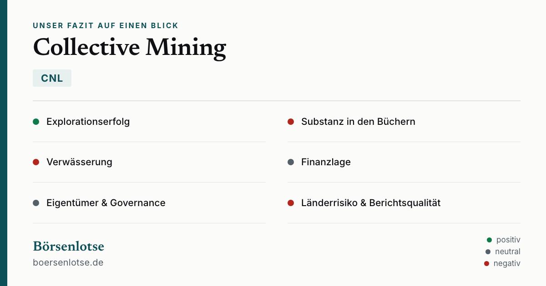546x286 pixels.
Task: Click the Collective Mining headline
Action: [x=130, y=47]
